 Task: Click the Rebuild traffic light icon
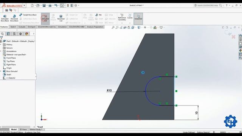point(68,5)
